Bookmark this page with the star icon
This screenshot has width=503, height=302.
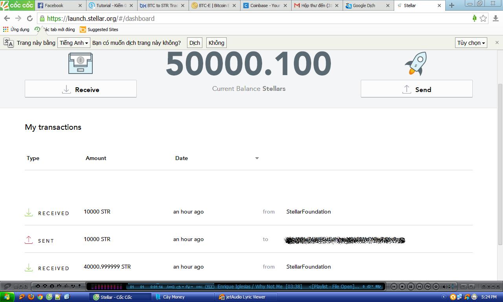point(483,18)
